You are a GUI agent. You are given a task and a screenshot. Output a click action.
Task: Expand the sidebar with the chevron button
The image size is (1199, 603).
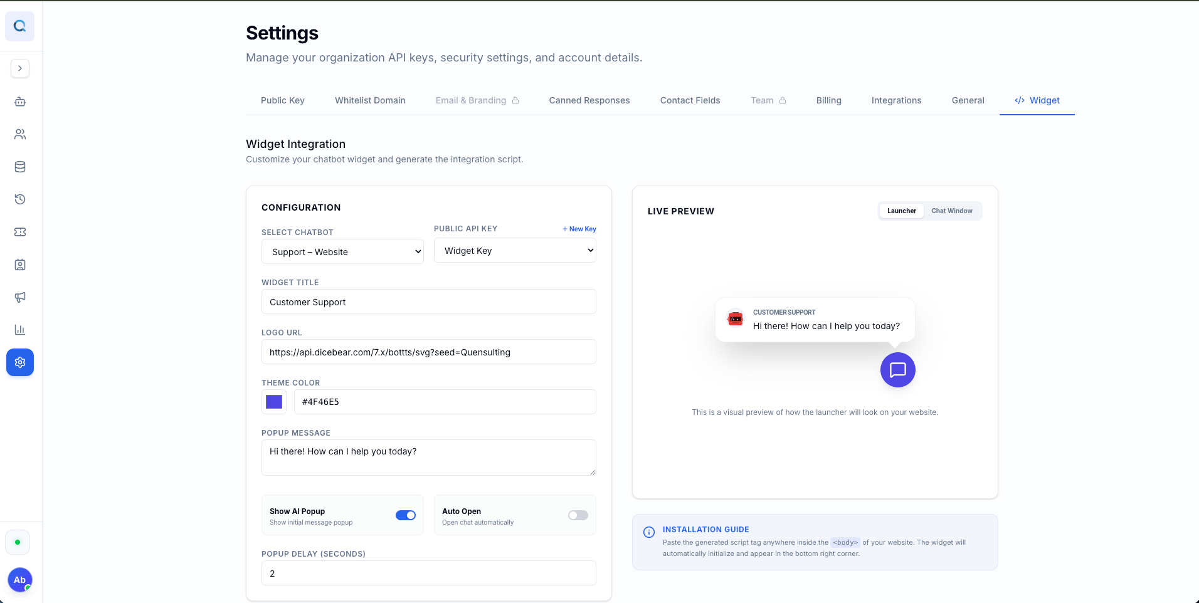pos(20,68)
